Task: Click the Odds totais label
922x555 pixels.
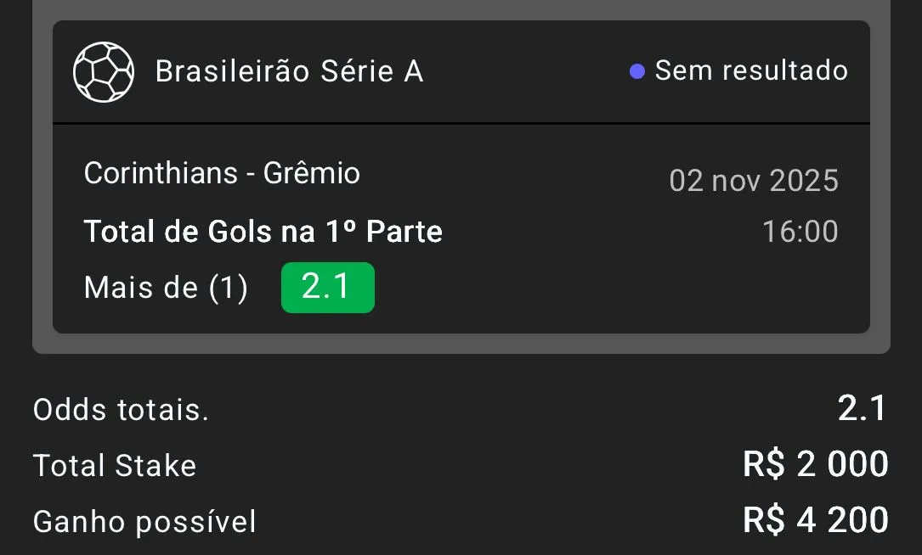Action: [121, 411]
